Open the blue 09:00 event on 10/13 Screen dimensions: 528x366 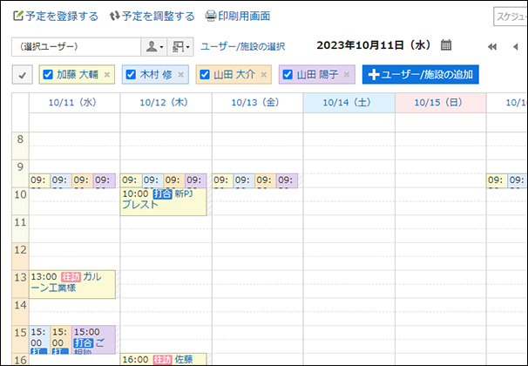(x=244, y=180)
